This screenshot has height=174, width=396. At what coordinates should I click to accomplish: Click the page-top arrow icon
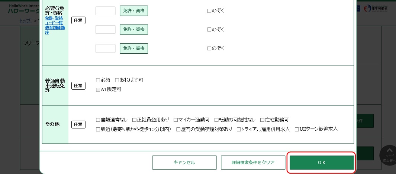coord(389,150)
